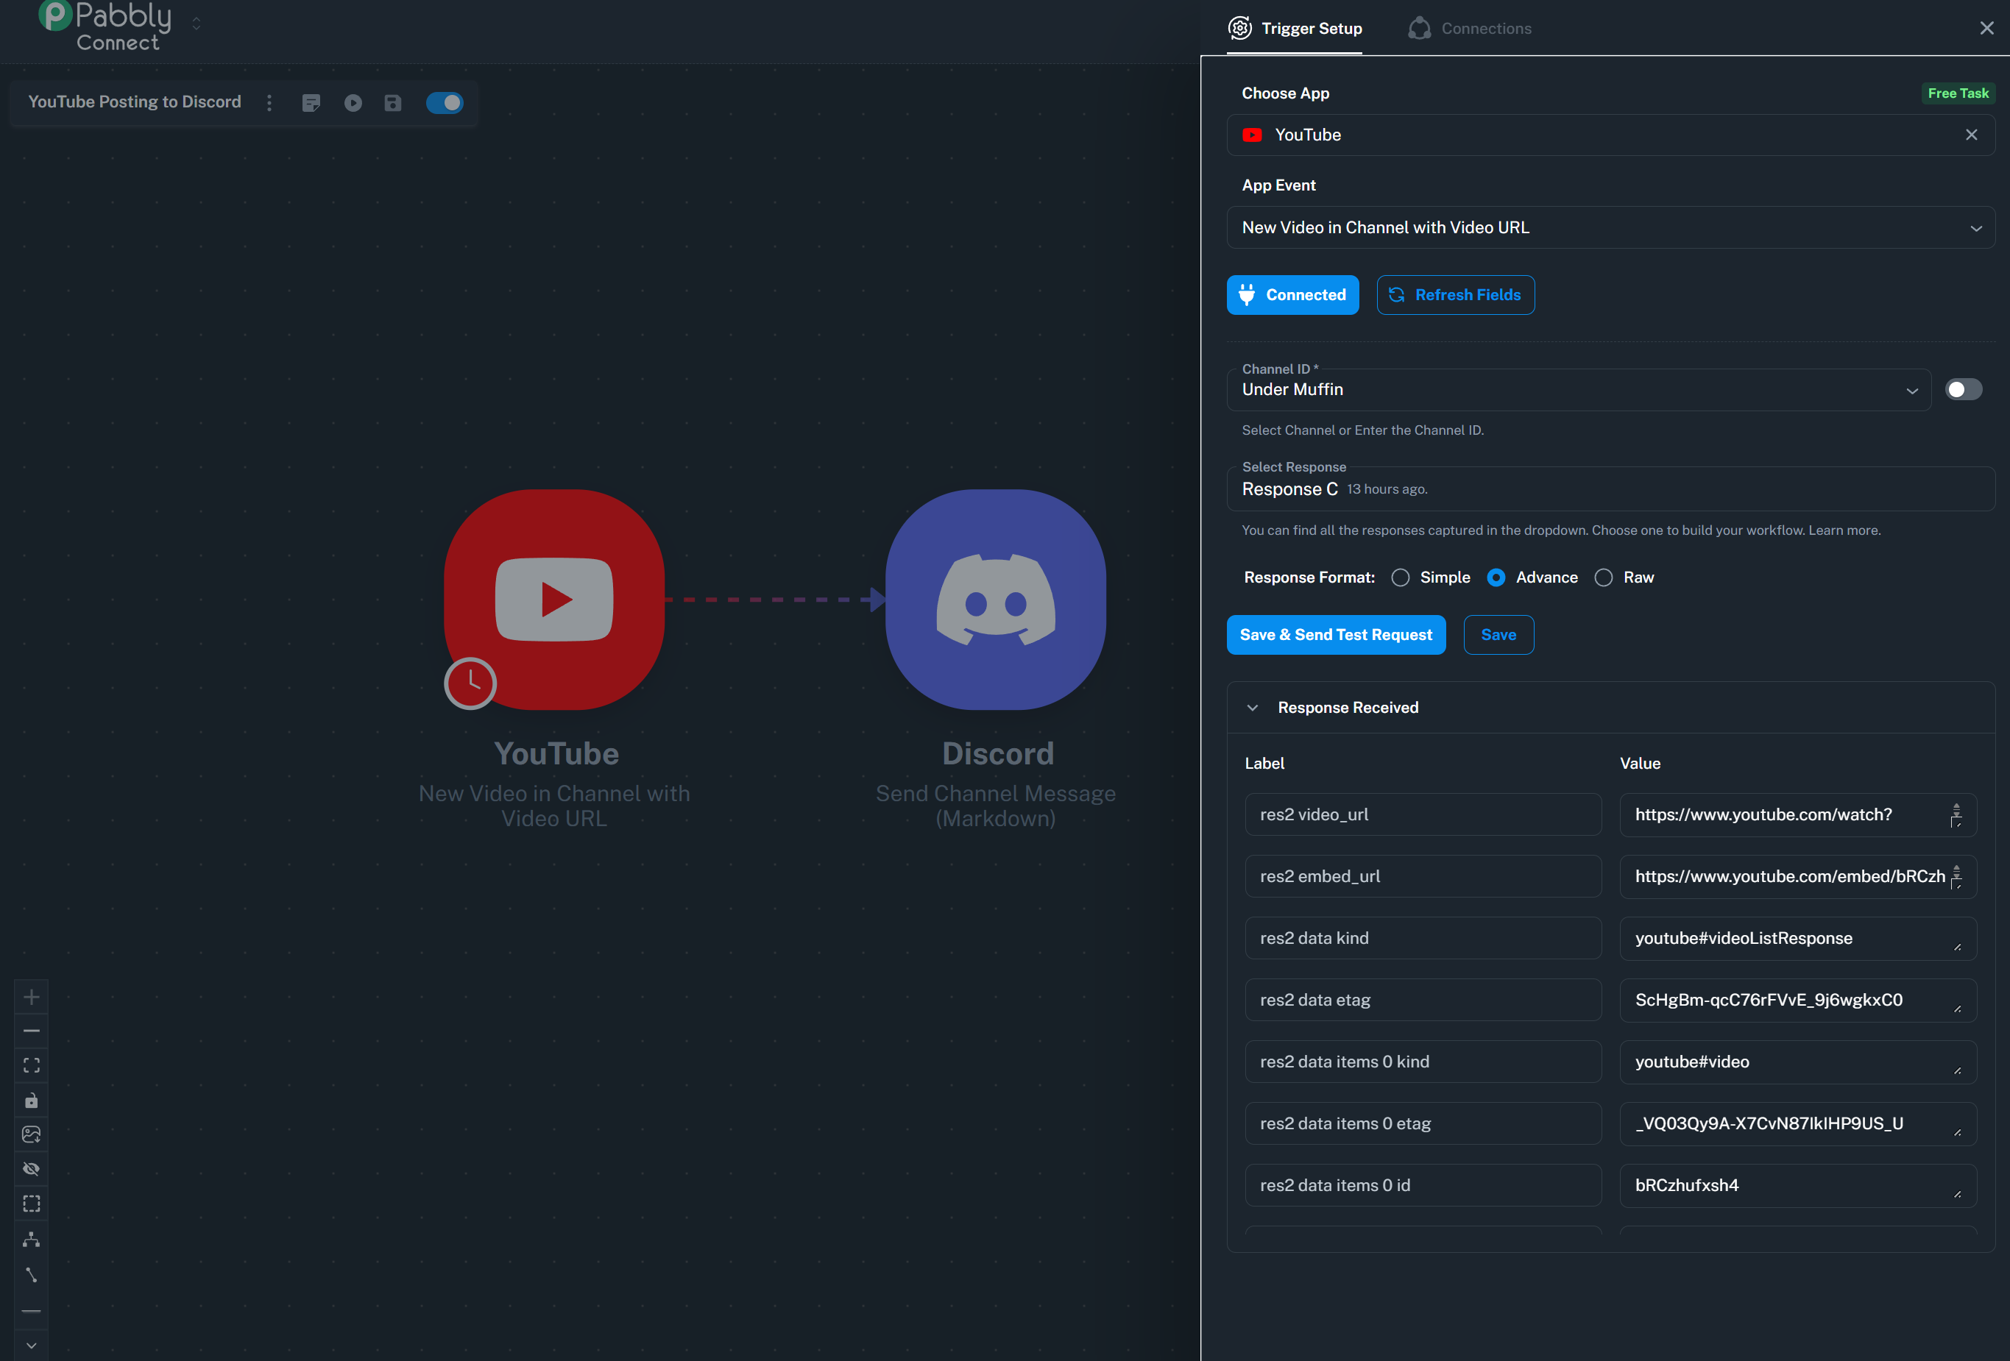The image size is (2010, 1361).
Task: Click the res2 data items 0 id label
Action: [x=1423, y=1185]
